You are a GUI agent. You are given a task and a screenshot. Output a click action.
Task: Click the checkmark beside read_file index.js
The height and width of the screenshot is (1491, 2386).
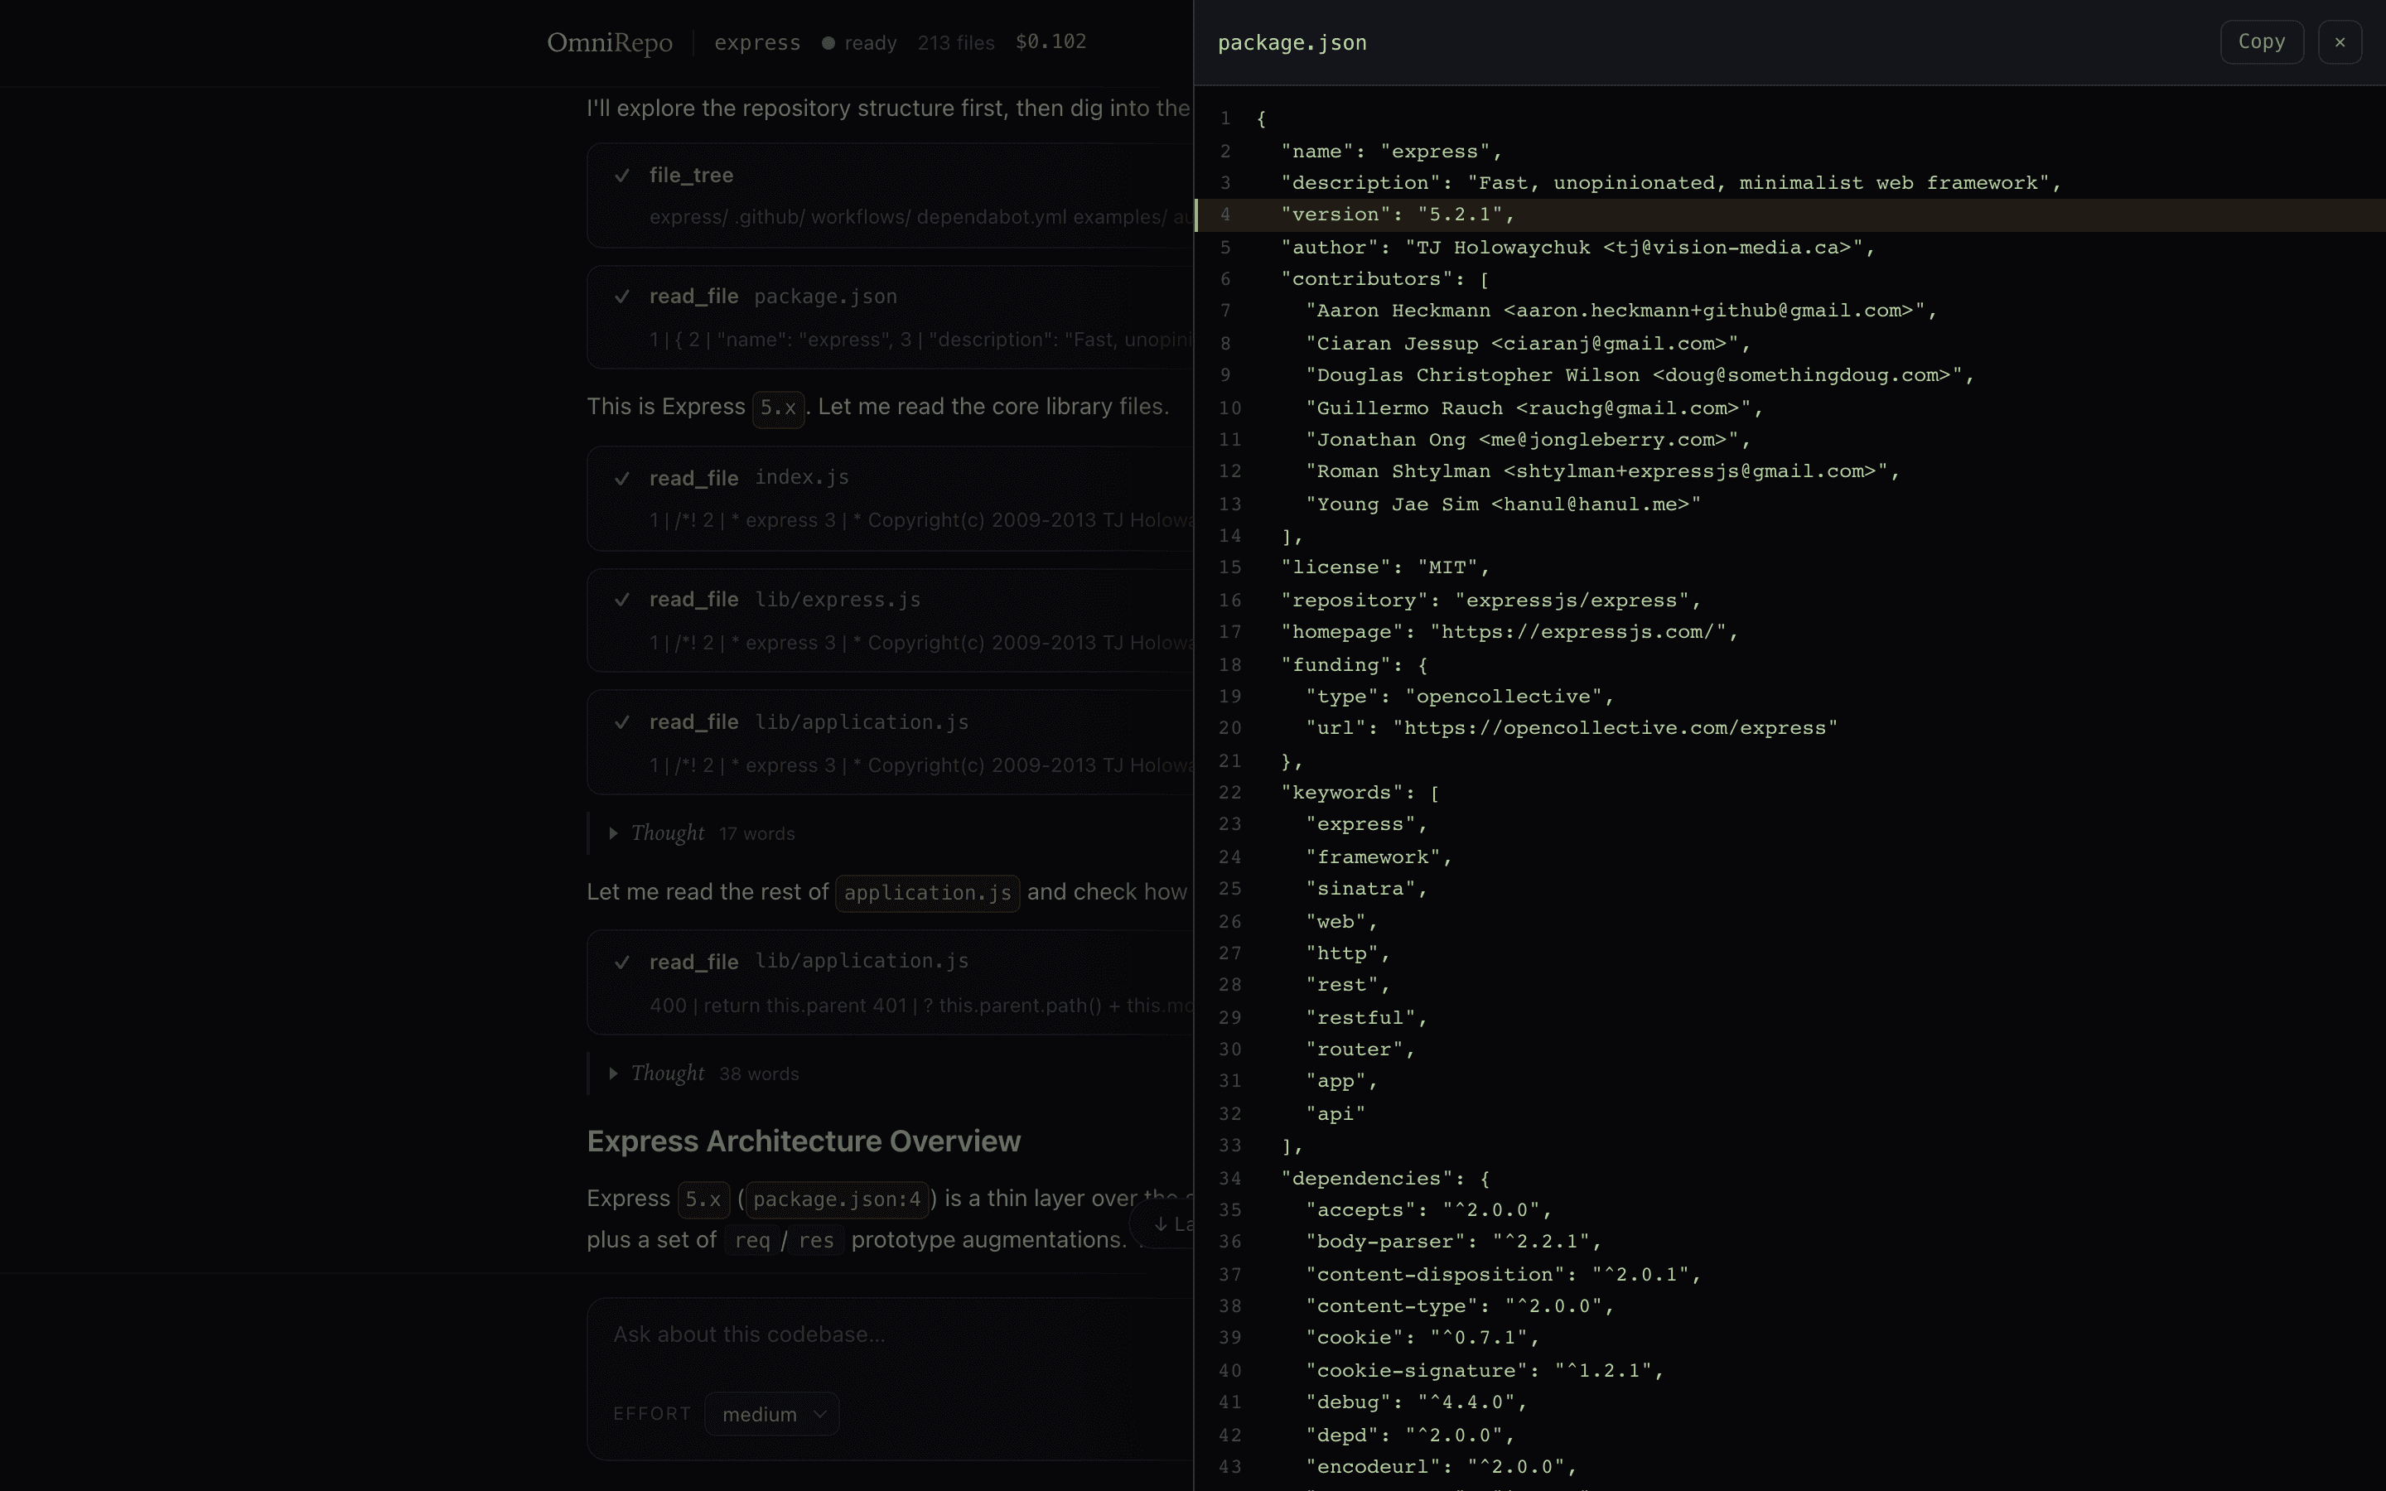(x=622, y=478)
